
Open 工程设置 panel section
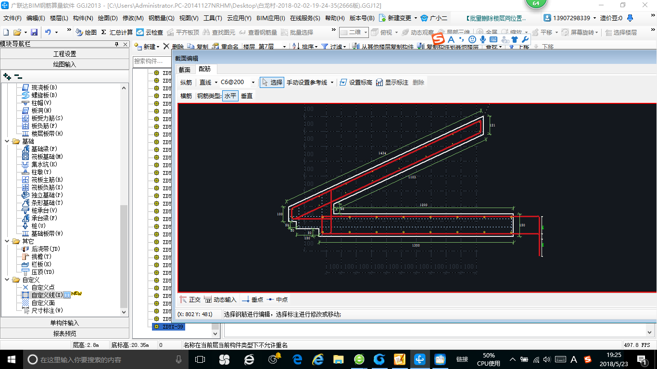(x=65, y=54)
